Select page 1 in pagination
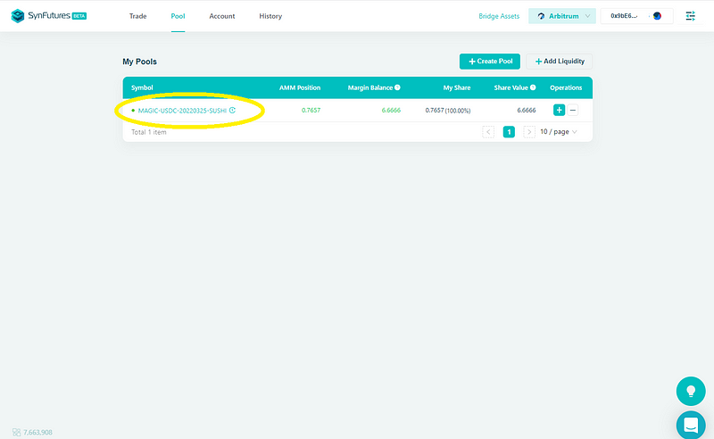The width and height of the screenshot is (714, 439). [x=509, y=132]
